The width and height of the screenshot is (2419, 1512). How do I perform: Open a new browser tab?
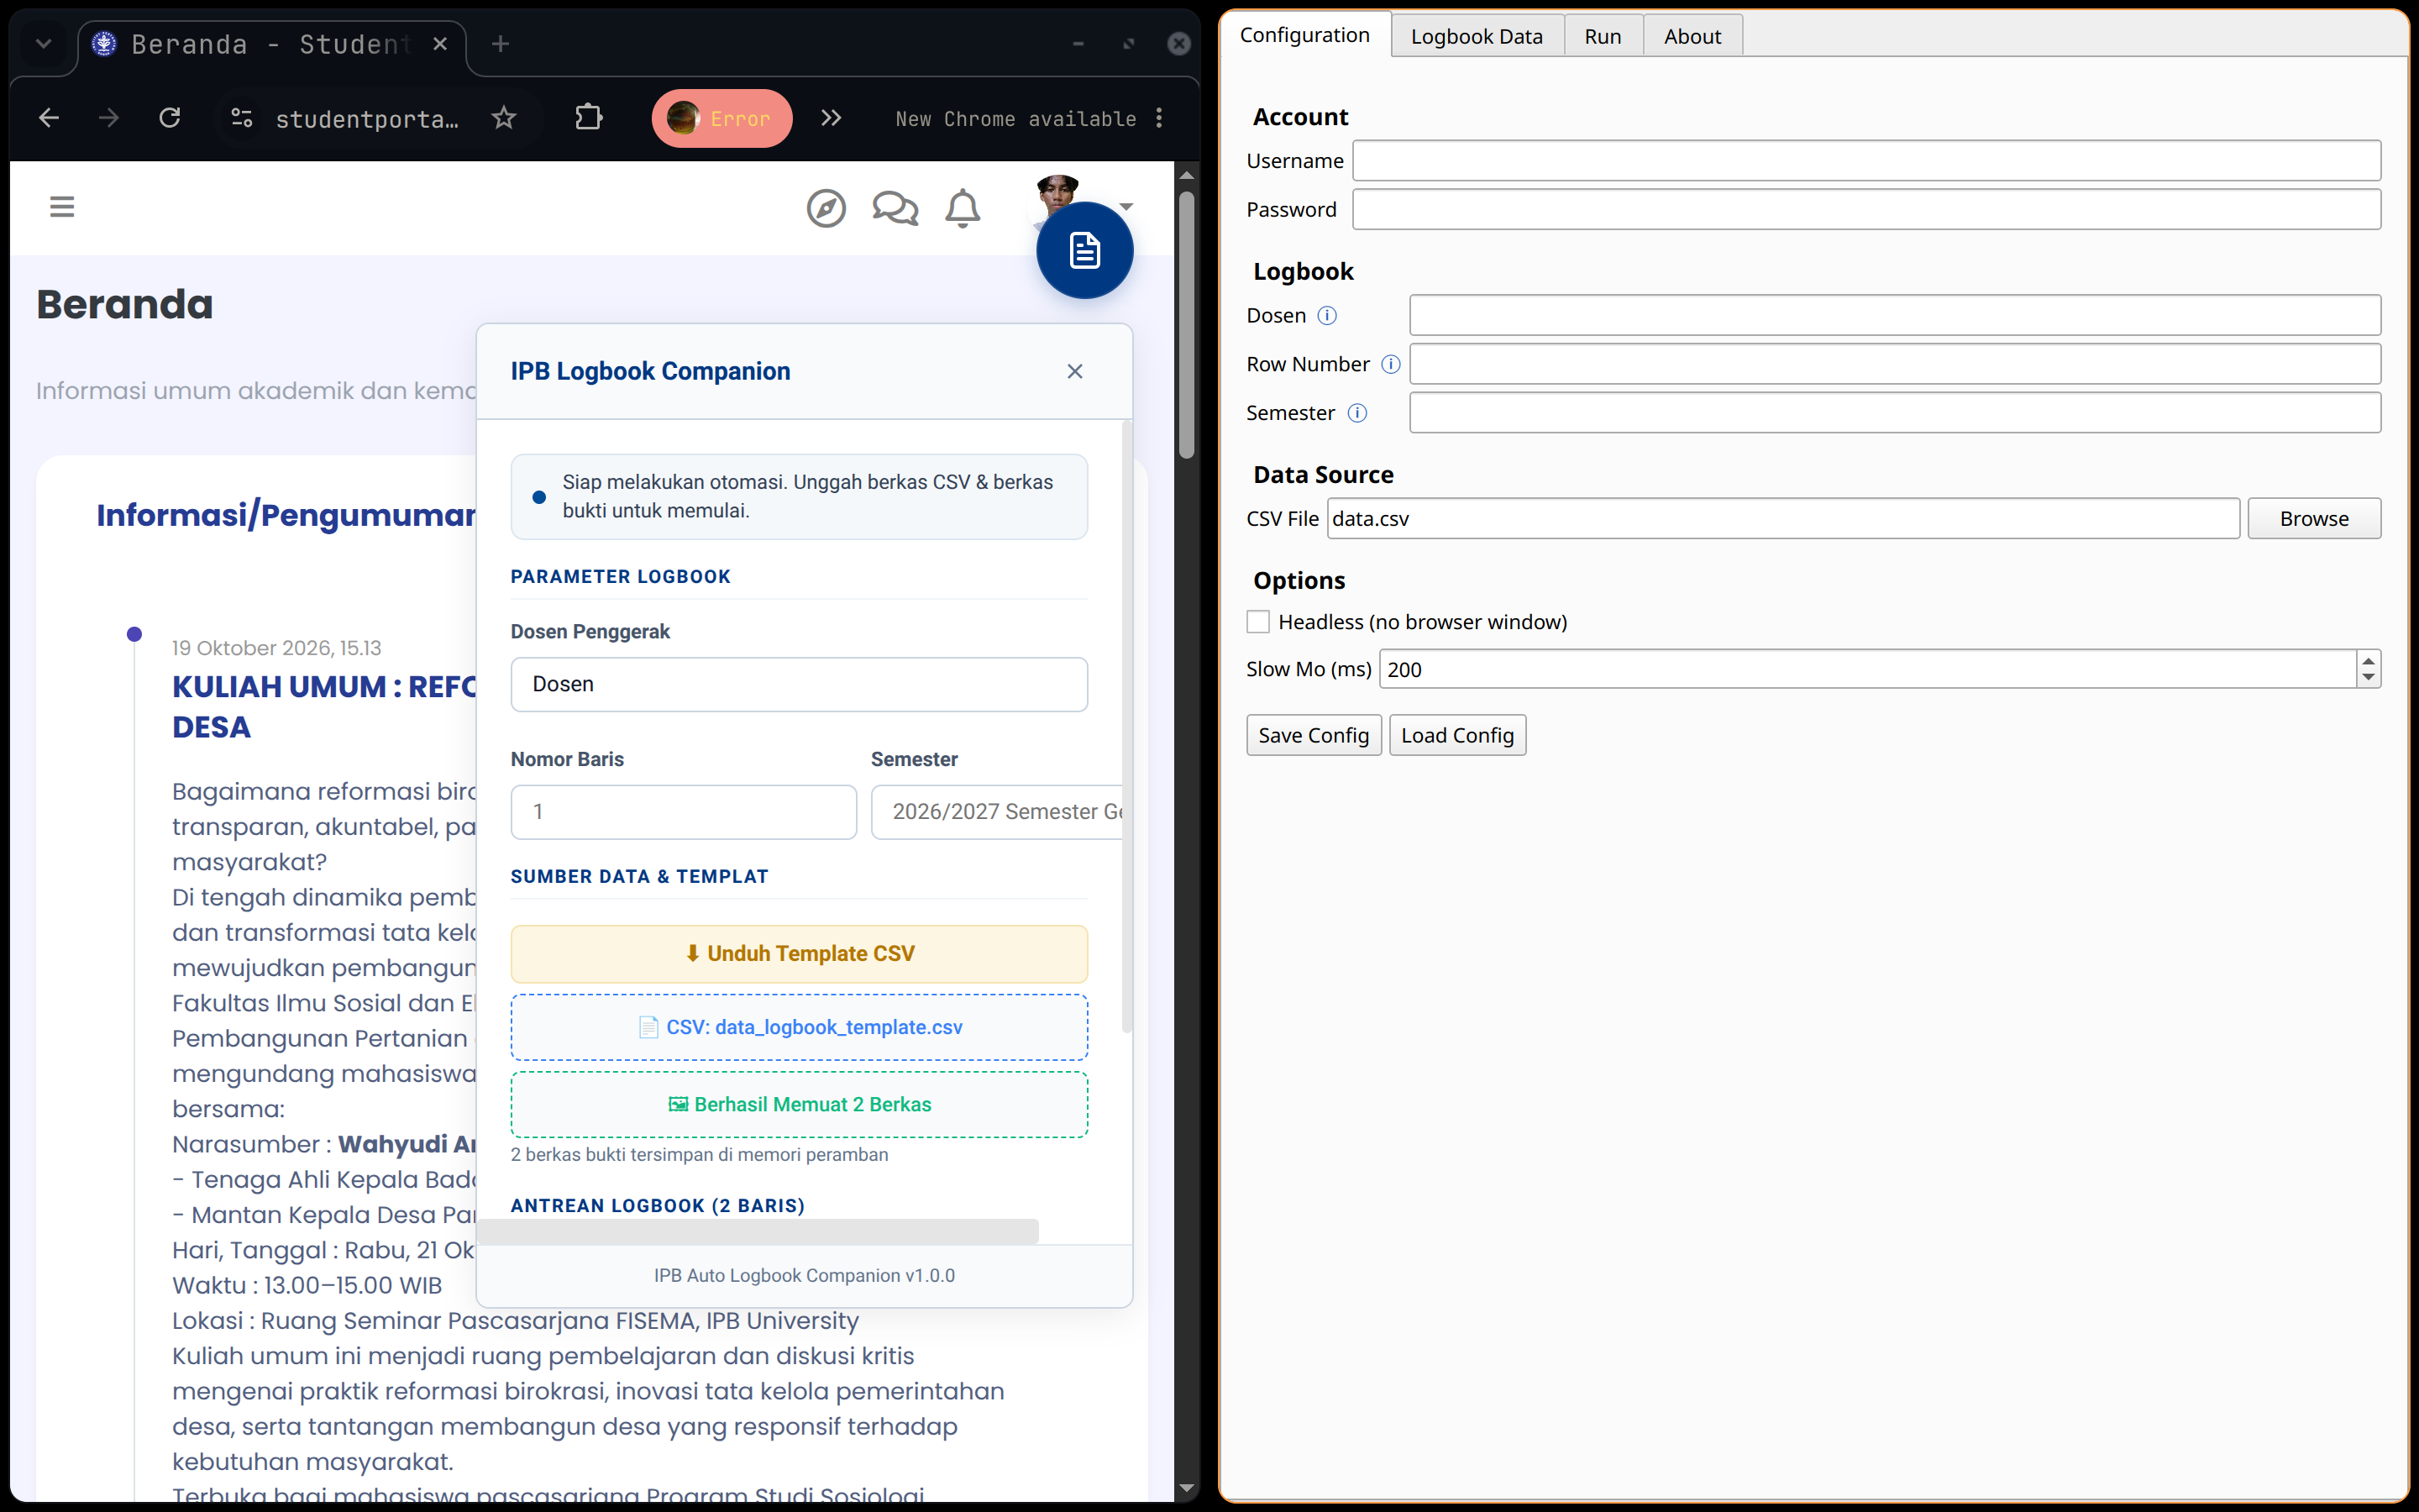point(501,44)
